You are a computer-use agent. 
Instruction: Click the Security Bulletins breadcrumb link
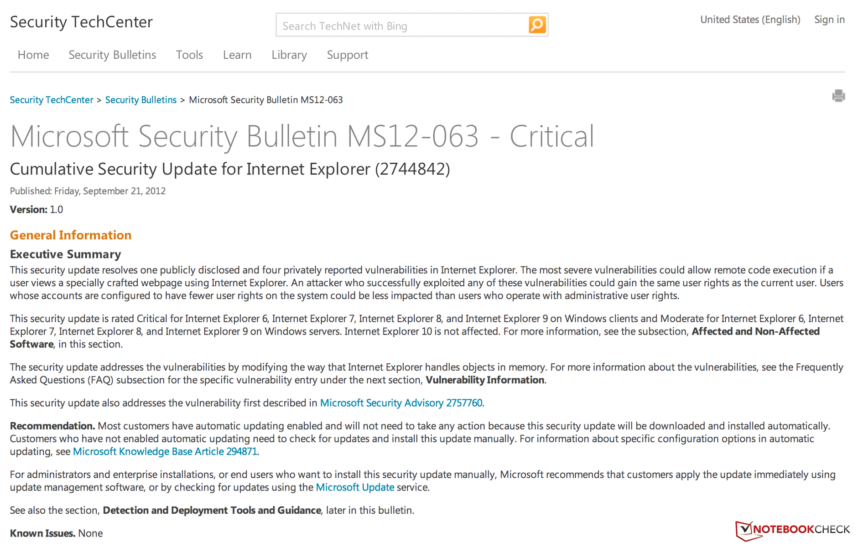point(140,100)
